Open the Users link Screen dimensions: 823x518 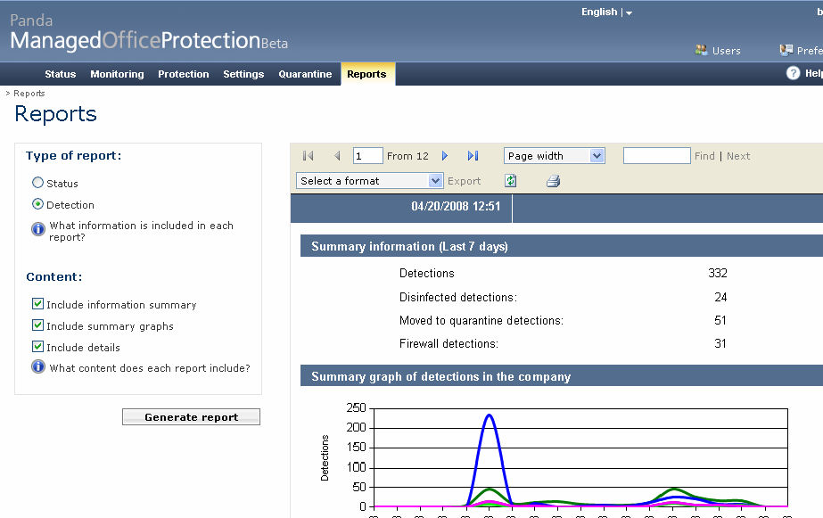pyautogui.click(x=727, y=51)
